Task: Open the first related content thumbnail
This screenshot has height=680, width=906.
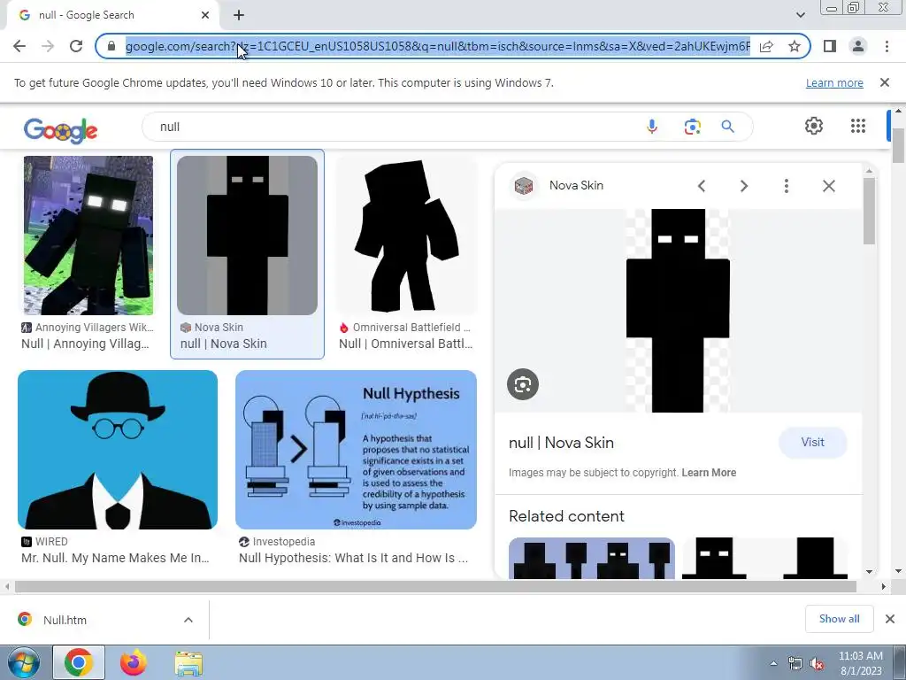Action: 592,558
